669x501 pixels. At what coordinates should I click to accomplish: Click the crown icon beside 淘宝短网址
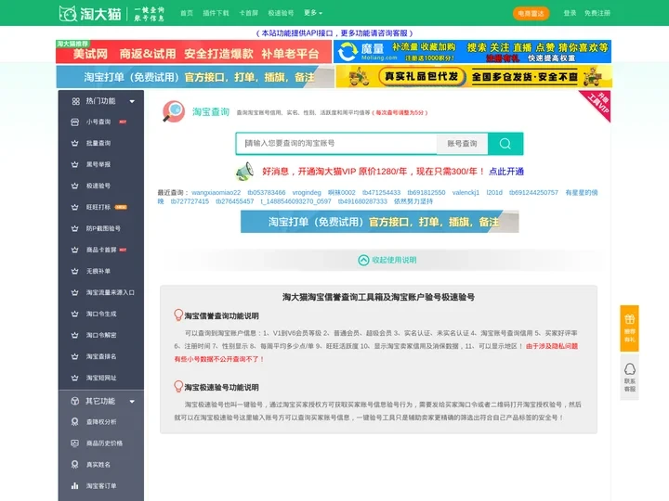click(74, 378)
